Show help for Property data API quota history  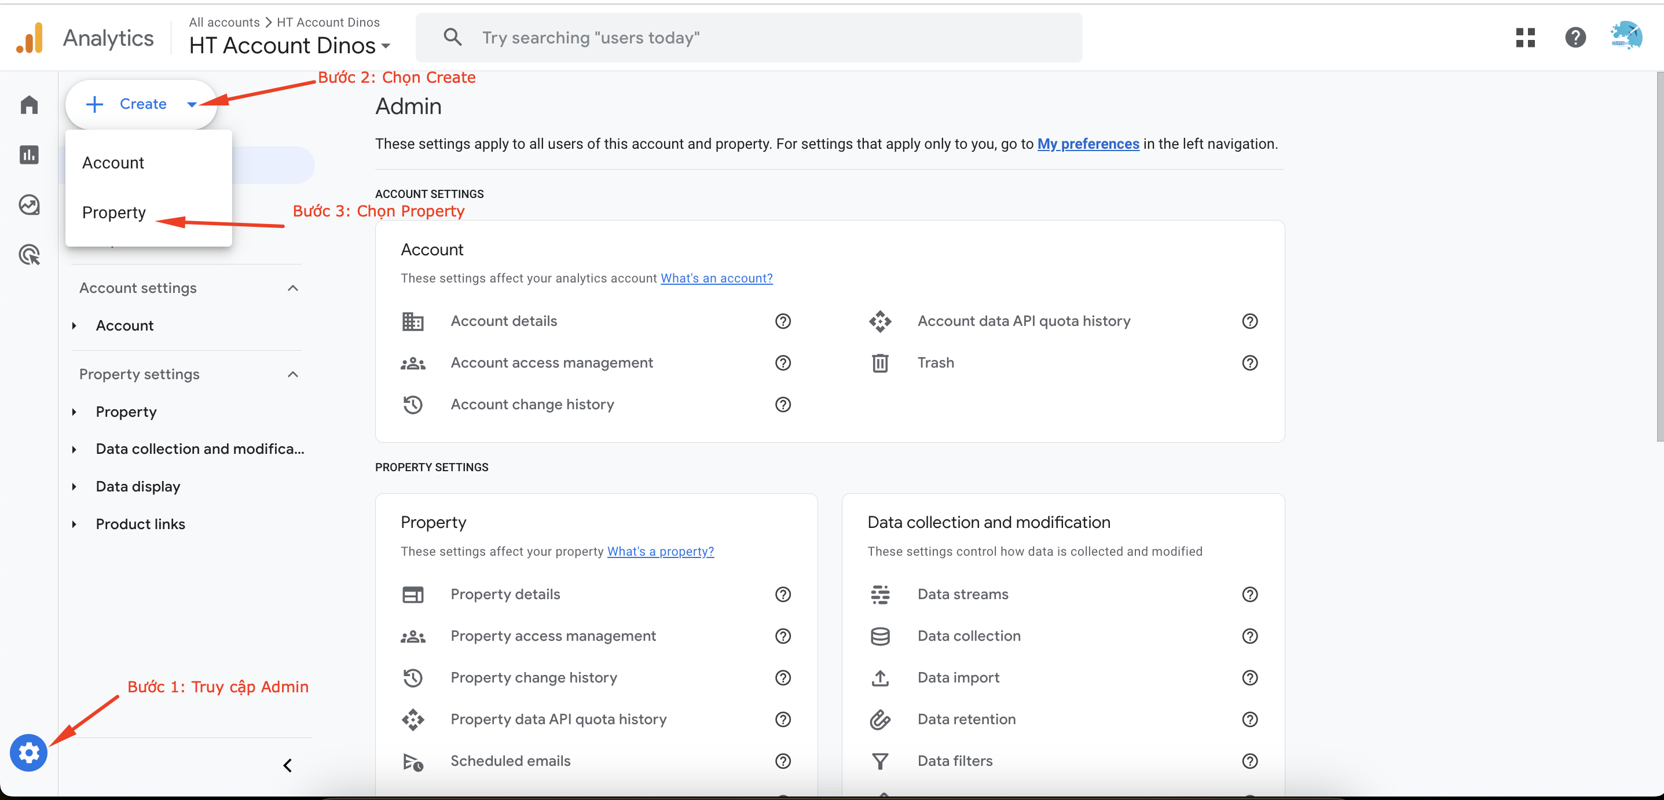(783, 720)
